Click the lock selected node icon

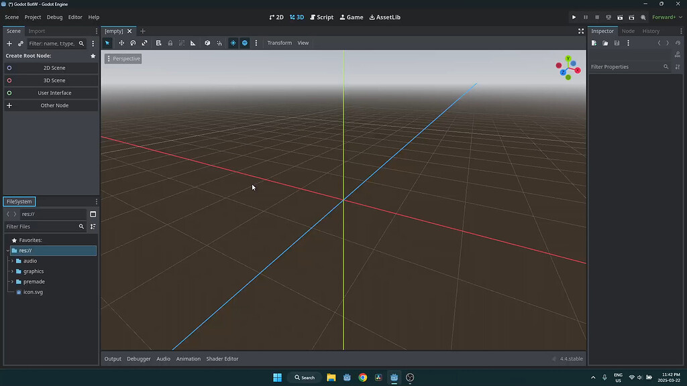(x=170, y=43)
